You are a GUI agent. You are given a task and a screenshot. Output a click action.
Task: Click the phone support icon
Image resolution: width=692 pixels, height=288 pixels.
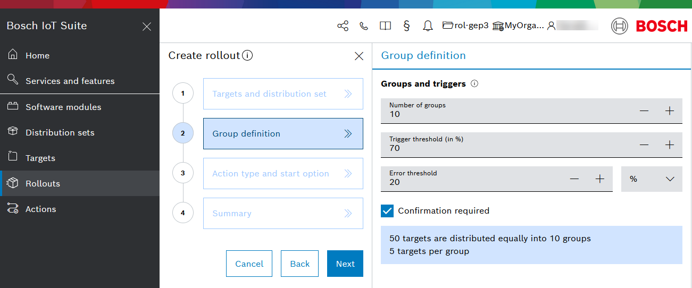click(364, 26)
